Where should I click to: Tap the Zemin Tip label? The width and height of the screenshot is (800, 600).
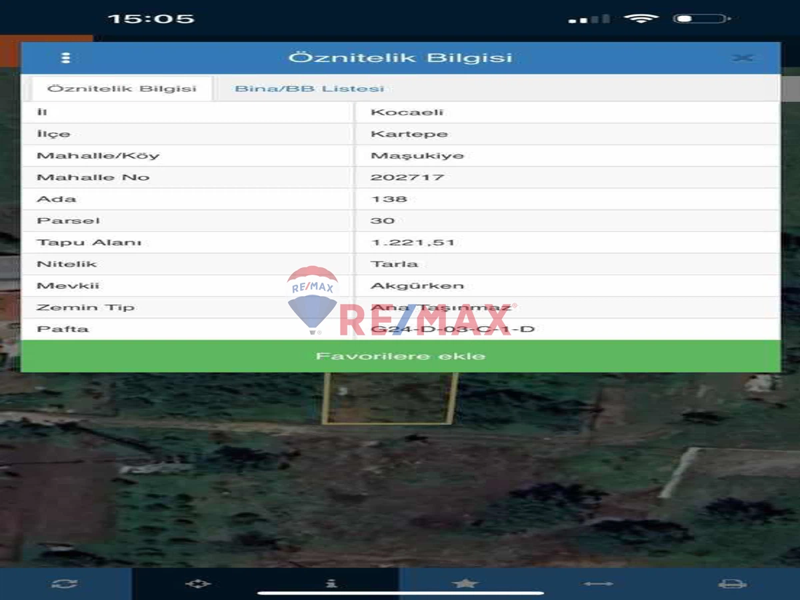tap(85, 307)
